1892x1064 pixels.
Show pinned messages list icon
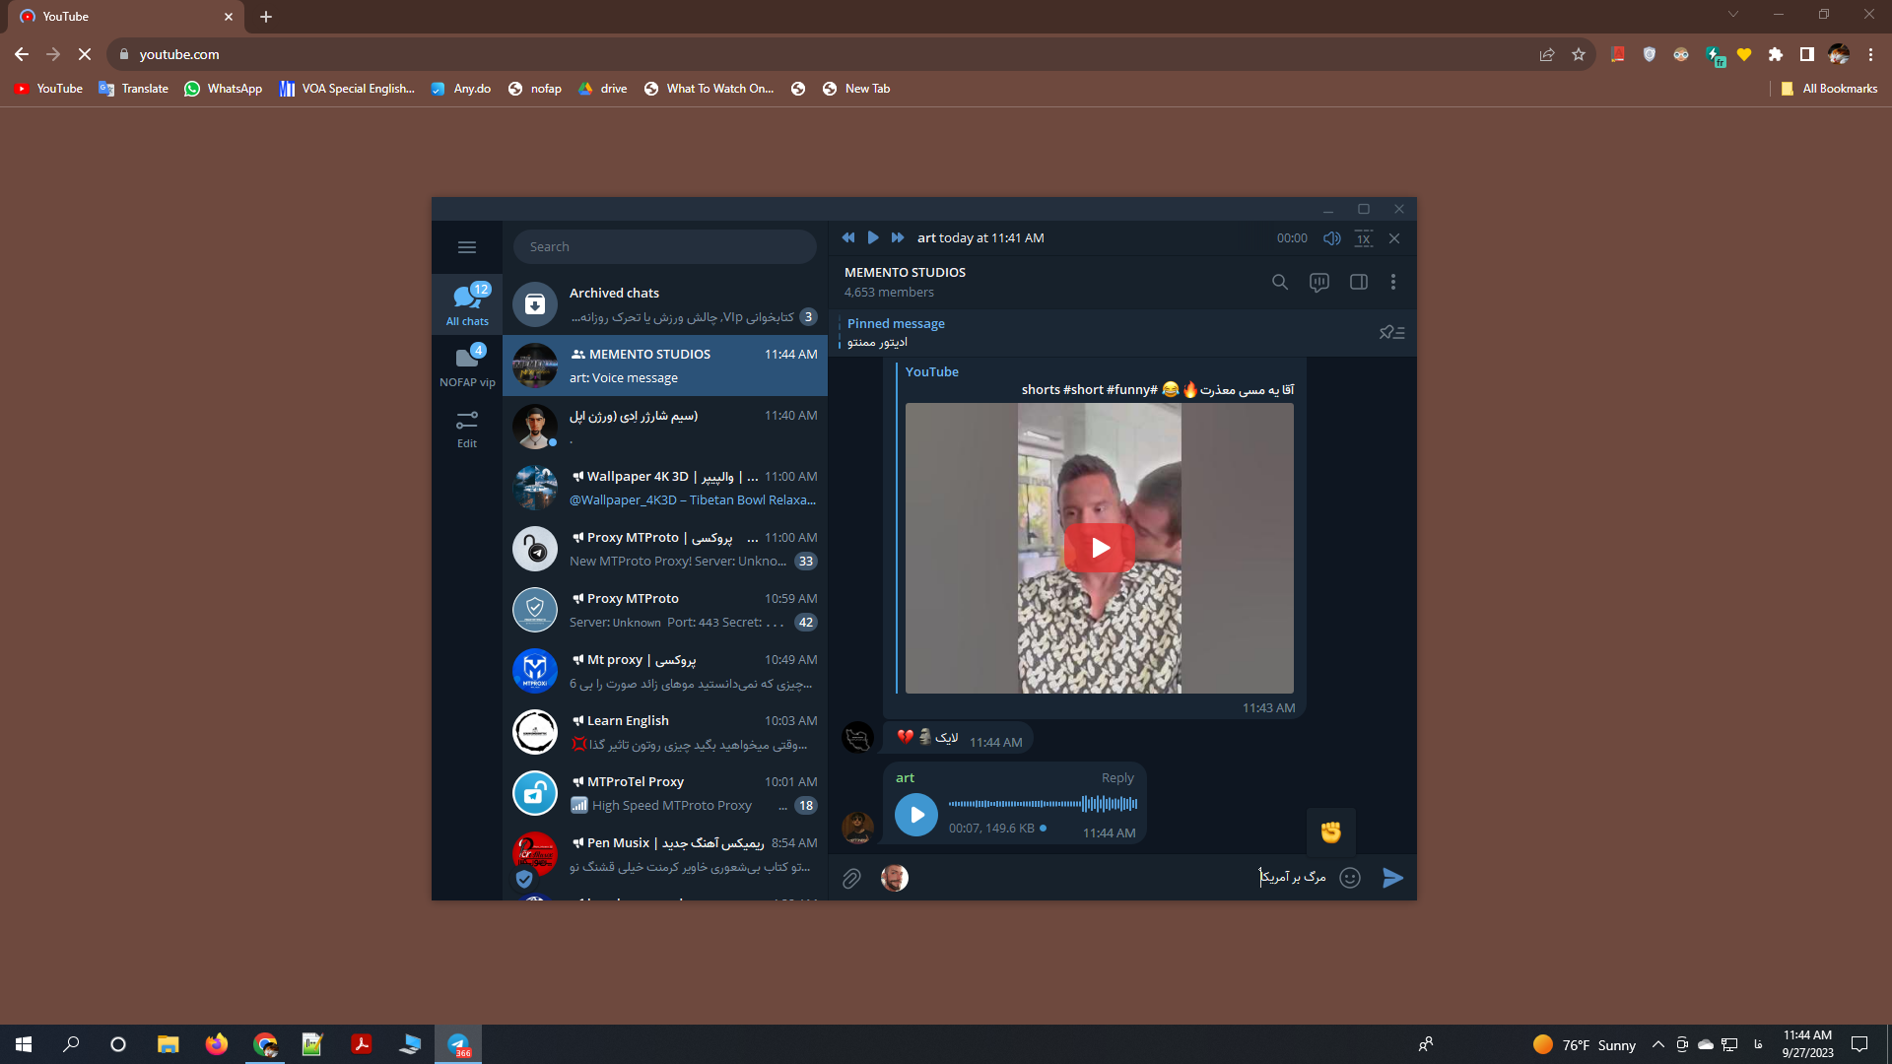[1391, 333]
